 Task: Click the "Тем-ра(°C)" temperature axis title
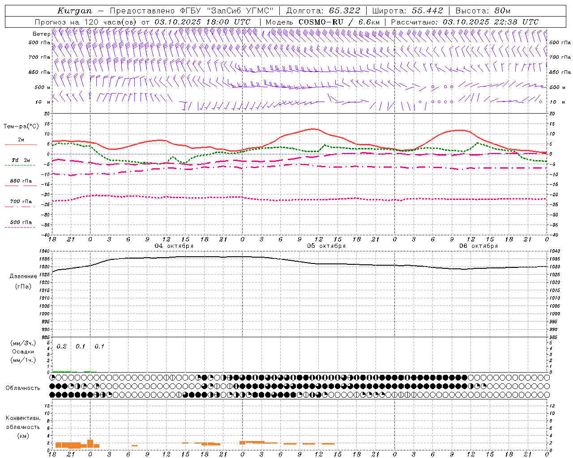(21, 127)
